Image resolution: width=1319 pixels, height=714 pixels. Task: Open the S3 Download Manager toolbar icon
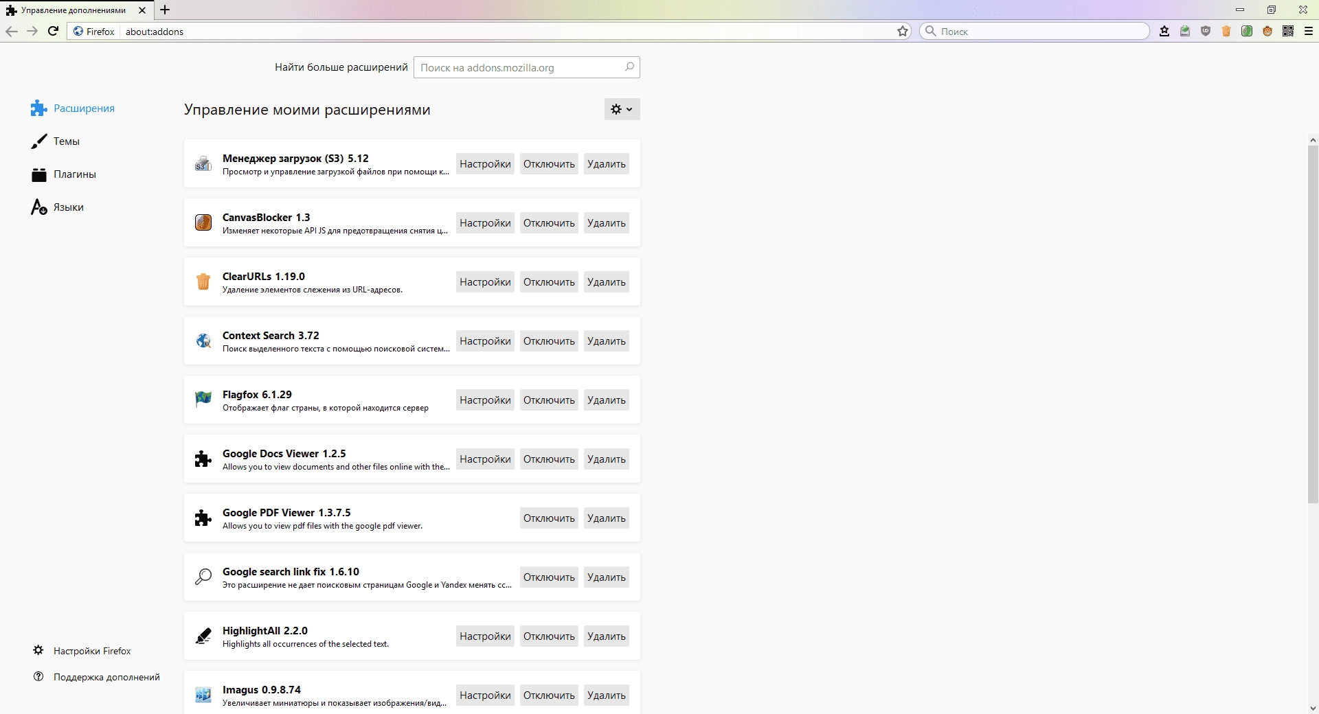coord(1185,31)
